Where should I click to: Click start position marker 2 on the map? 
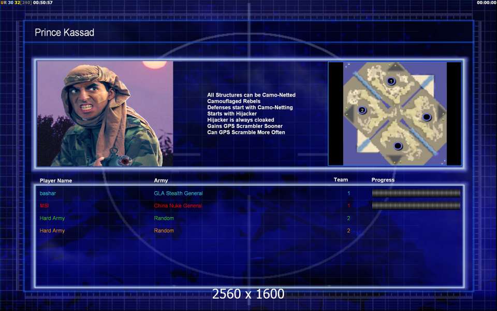coord(362,110)
